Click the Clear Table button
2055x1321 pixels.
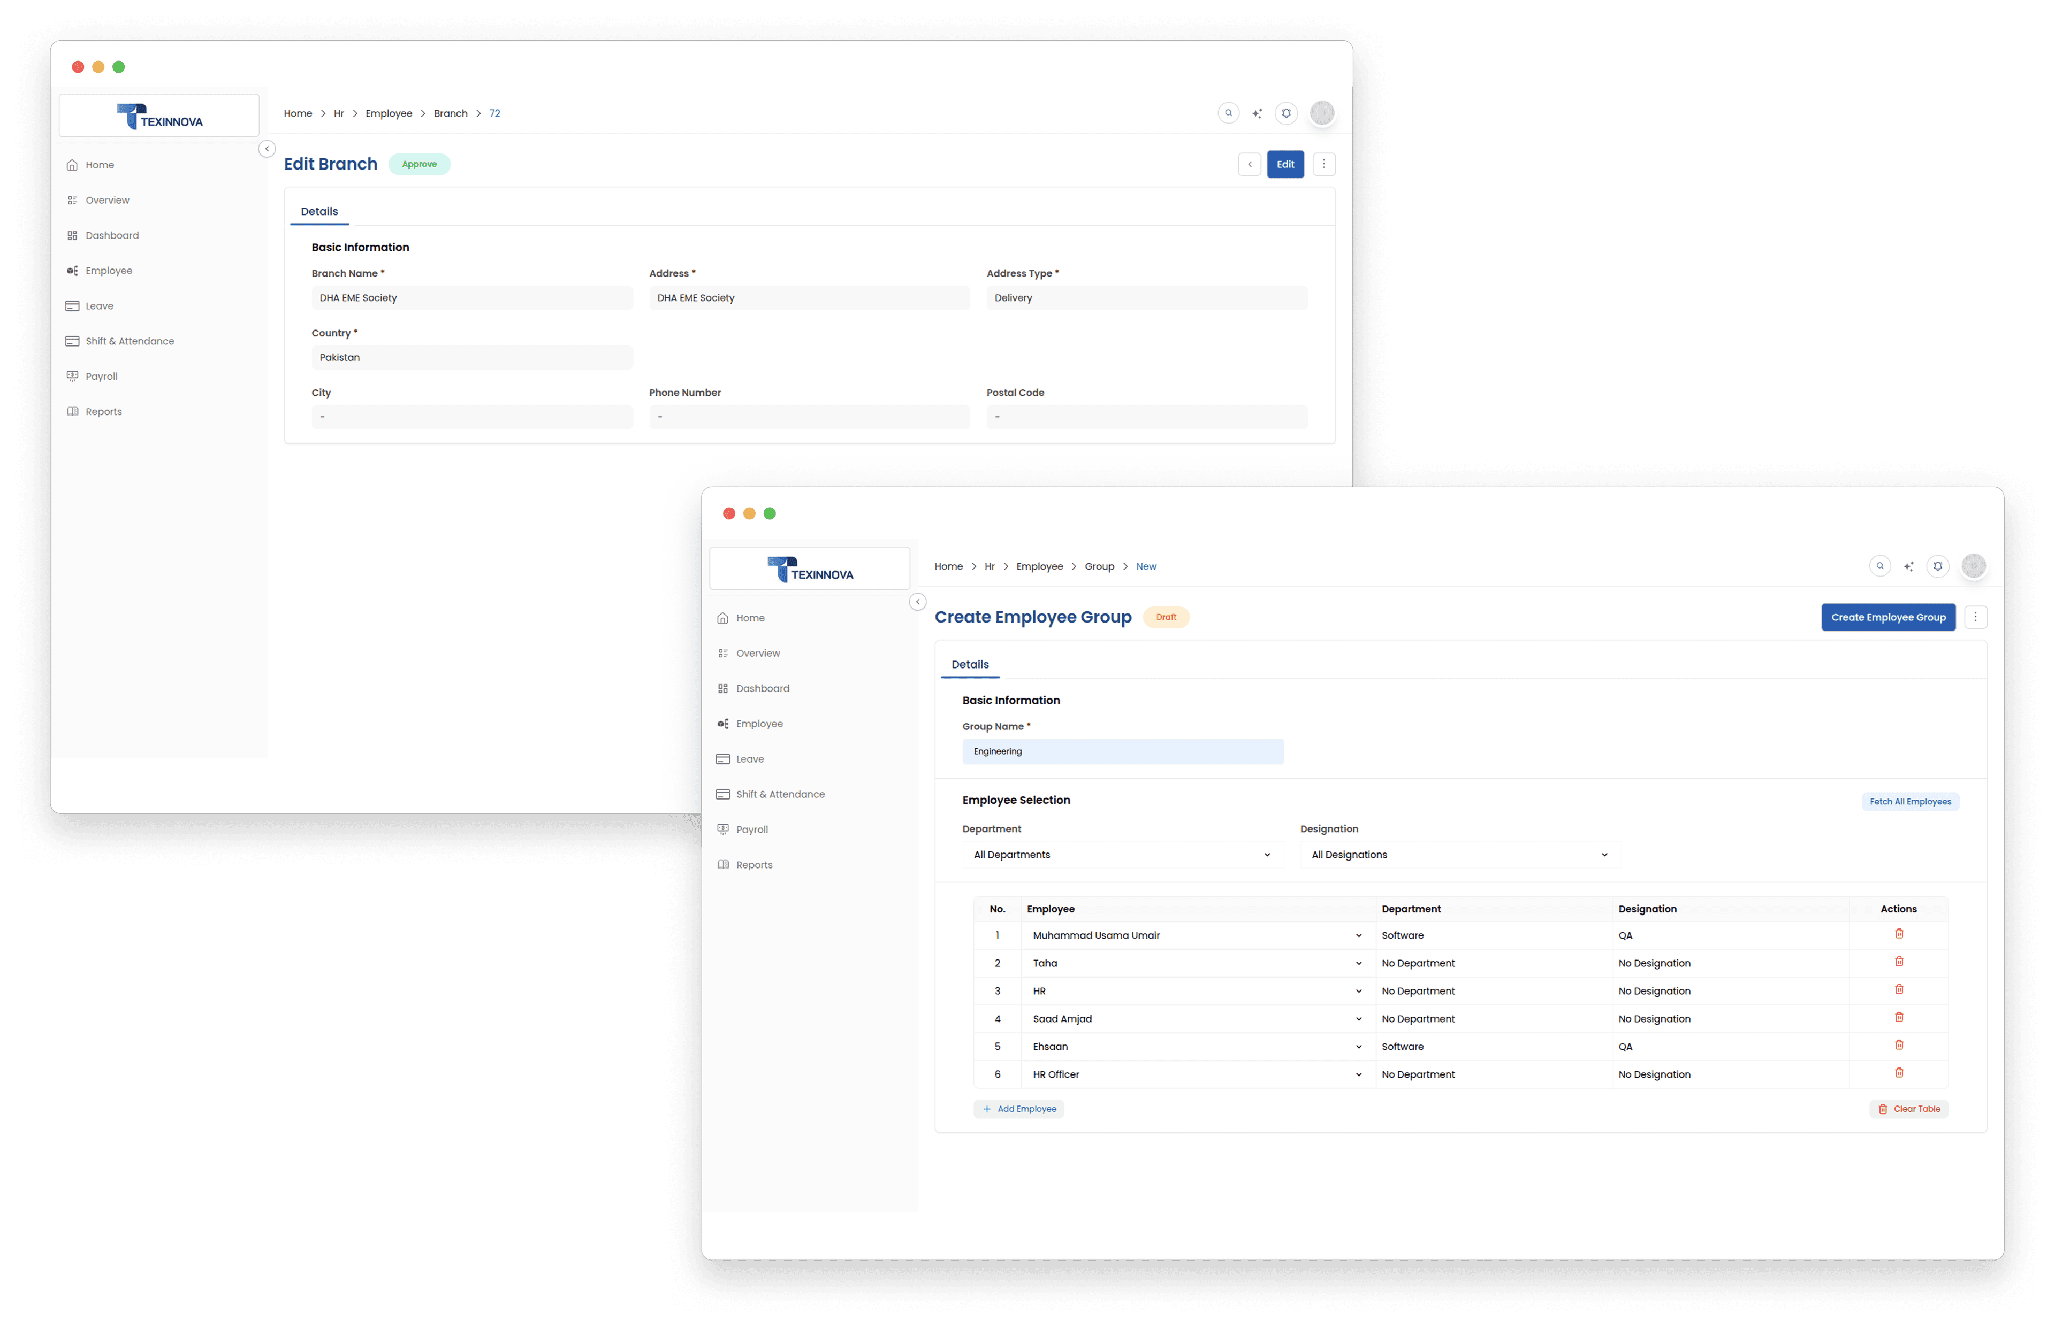click(x=1908, y=1109)
